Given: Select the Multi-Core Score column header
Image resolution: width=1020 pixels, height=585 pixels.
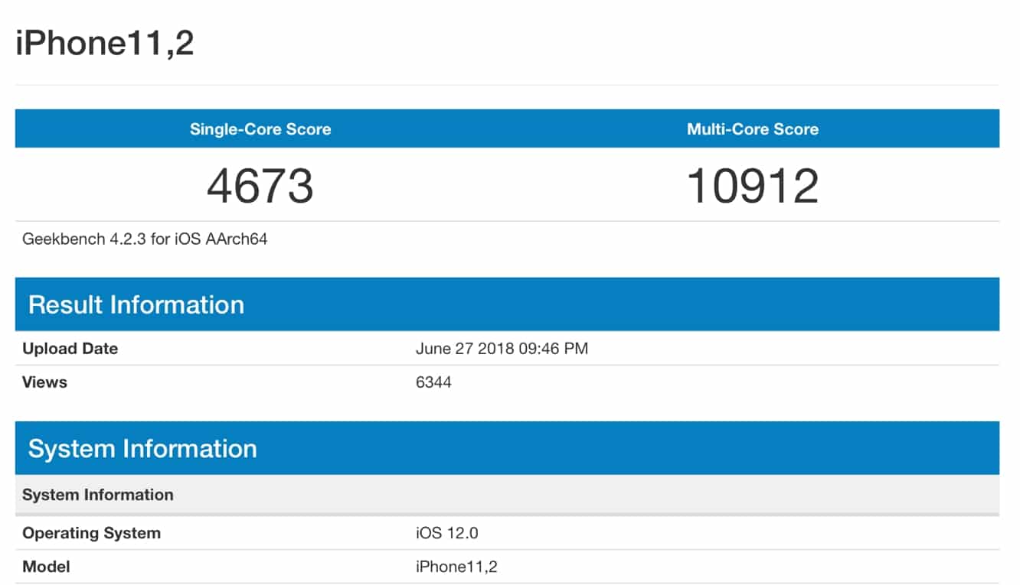Looking at the screenshot, I should [x=752, y=129].
